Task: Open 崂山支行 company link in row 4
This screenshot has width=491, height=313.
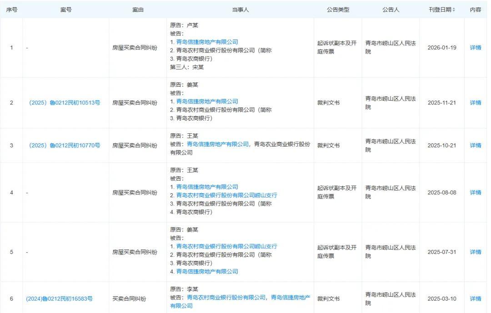Action: point(227,195)
